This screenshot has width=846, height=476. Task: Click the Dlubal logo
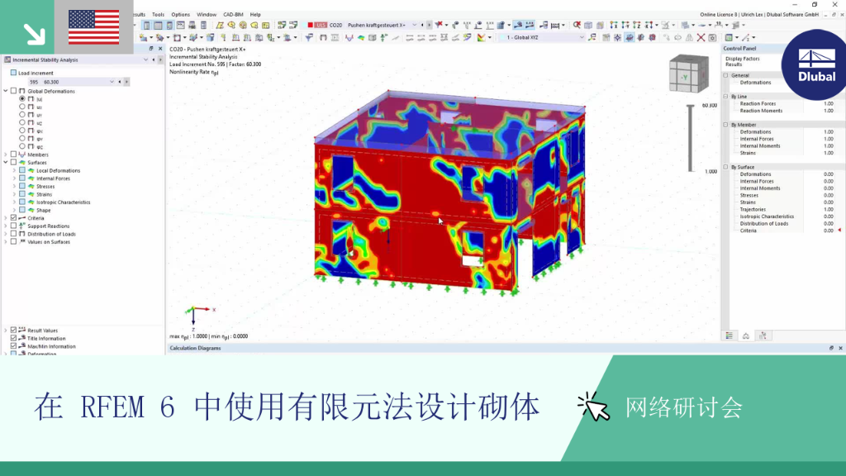pyautogui.click(x=815, y=64)
